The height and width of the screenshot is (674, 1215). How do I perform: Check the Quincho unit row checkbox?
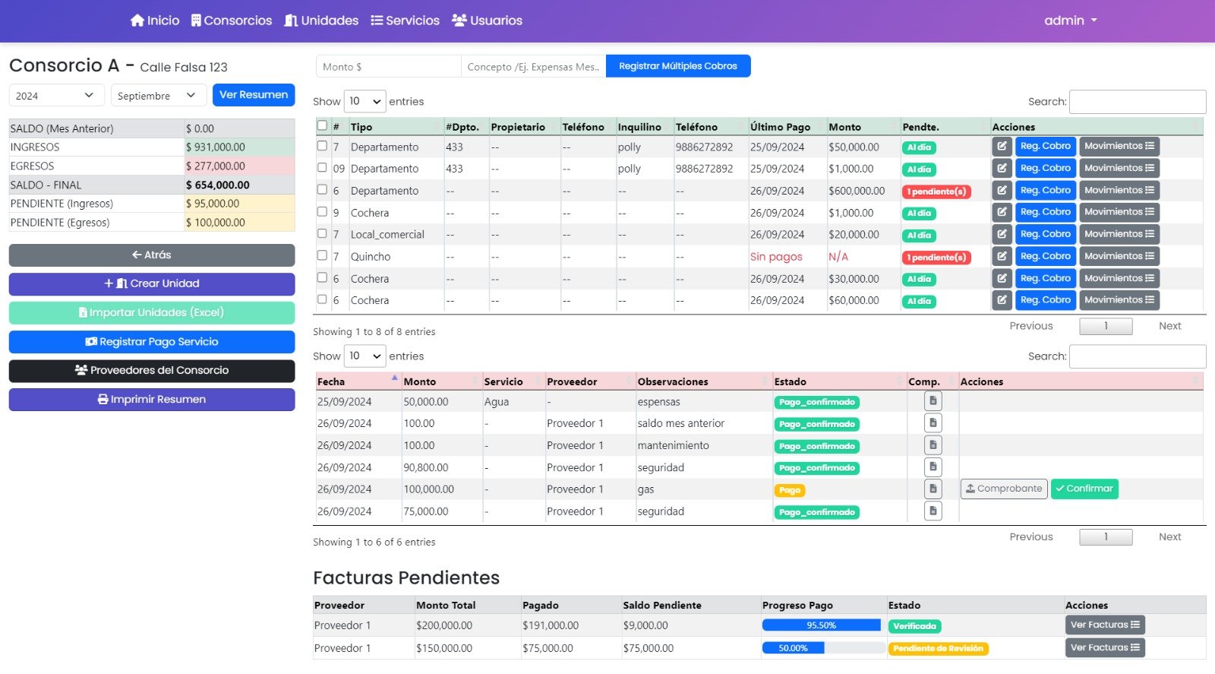(322, 255)
